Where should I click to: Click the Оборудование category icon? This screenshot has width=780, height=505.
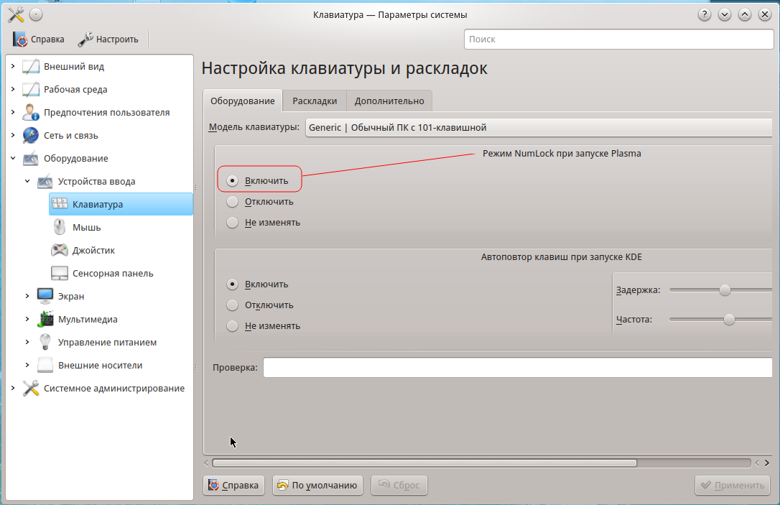[31, 158]
